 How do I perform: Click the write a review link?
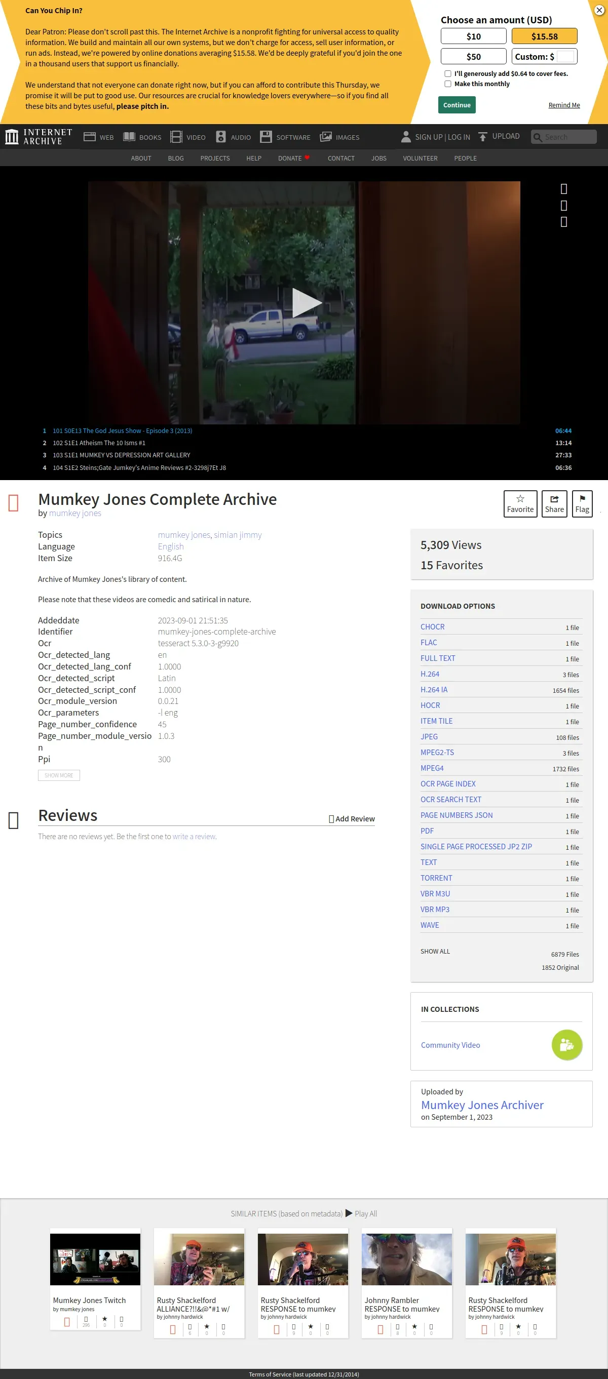pyautogui.click(x=194, y=836)
